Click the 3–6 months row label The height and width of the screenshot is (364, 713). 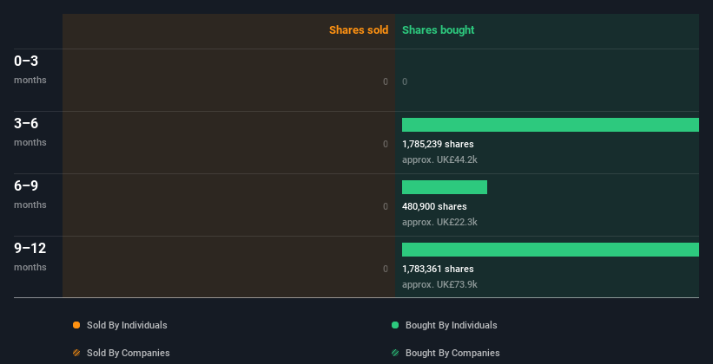coord(30,132)
